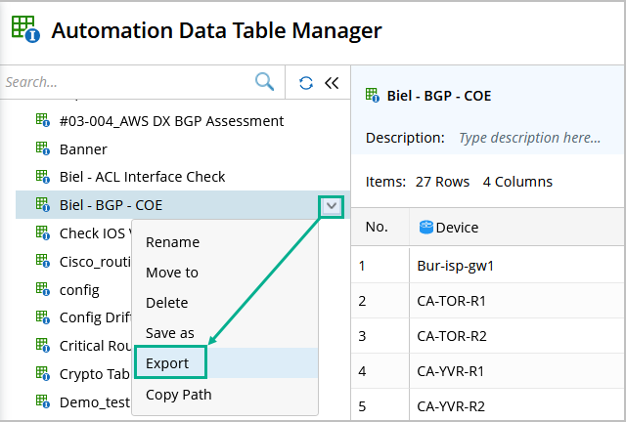The image size is (626, 422).
Task: Select Rename from the context menu
Action: (x=172, y=242)
